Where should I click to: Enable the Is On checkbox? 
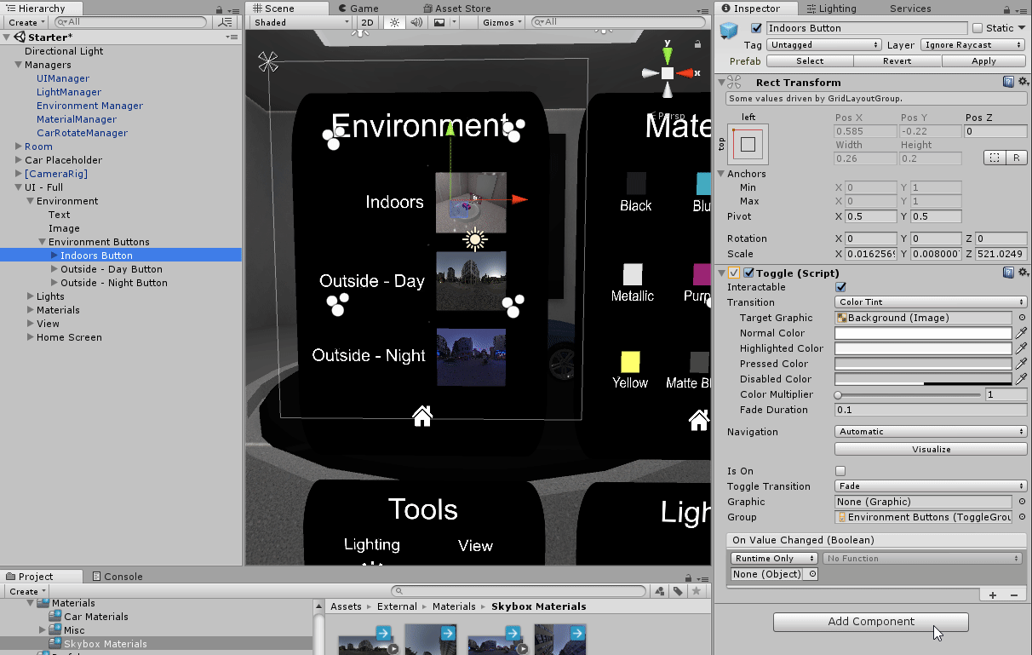coord(840,471)
